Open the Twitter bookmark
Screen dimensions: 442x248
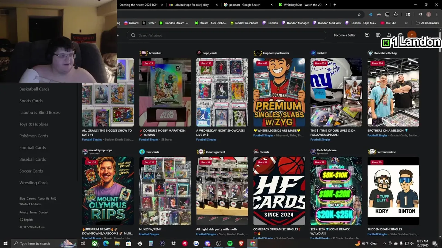coord(149,23)
